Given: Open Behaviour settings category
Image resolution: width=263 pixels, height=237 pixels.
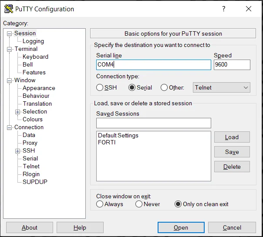Looking at the screenshot, I should coord(36,96).
